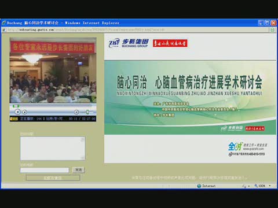The width and height of the screenshot is (278, 208).
Task: Click inside the chat history text area
Action: (51, 148)
